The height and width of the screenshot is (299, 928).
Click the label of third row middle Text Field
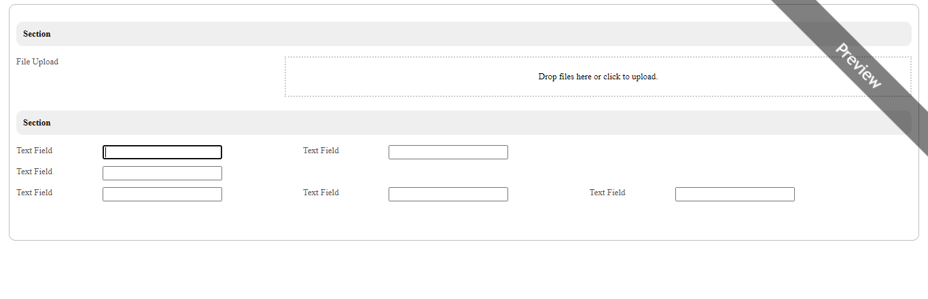(321, 193)
